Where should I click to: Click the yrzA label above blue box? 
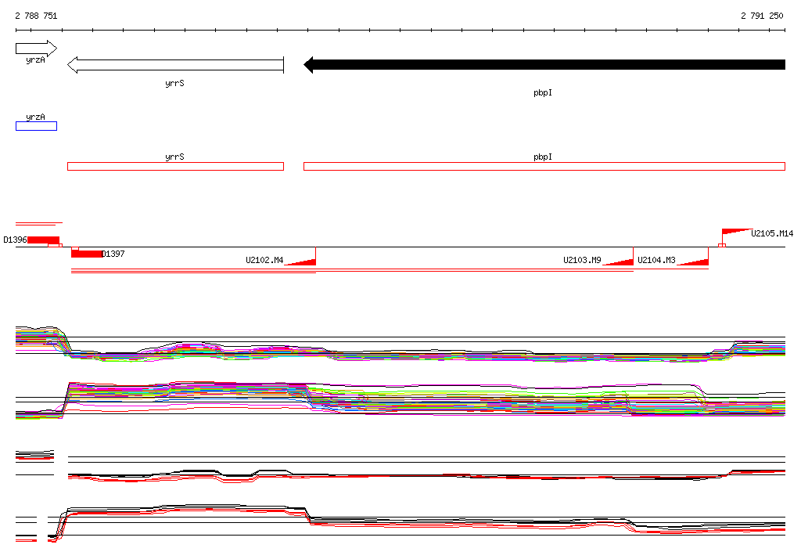click(x=35, y=117)
